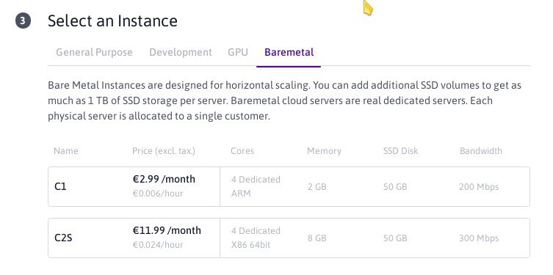
Task: Choose the C1 instance row
Action: pyautogui.click(x=289, y=186)
